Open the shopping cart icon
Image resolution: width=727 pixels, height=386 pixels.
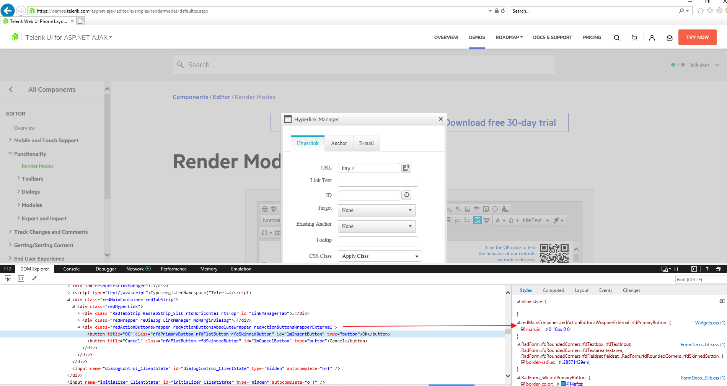point(634,37)
